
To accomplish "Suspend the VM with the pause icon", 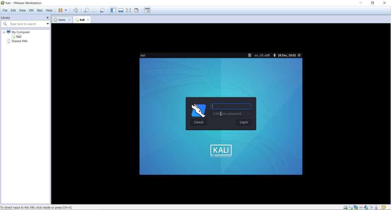I will coord(60,10).
